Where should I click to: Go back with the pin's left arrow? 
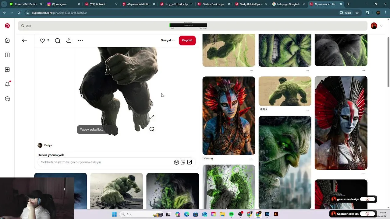24,40
